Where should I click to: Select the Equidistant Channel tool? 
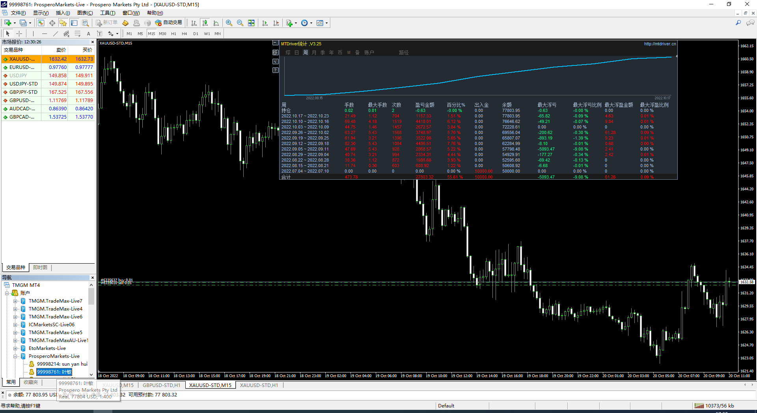66,33
